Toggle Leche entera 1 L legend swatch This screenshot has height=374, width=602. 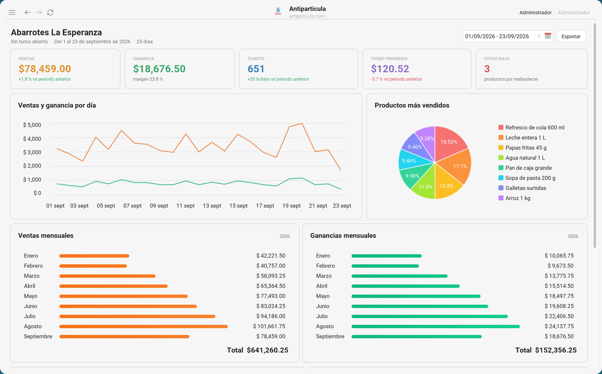[x=501, y=137]
